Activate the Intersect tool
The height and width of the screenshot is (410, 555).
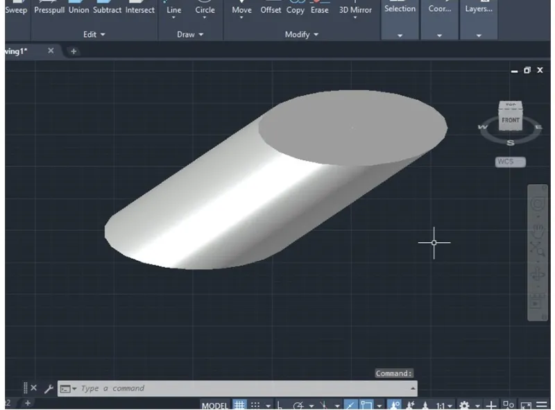pyautogui.click(x=139, y=10)
